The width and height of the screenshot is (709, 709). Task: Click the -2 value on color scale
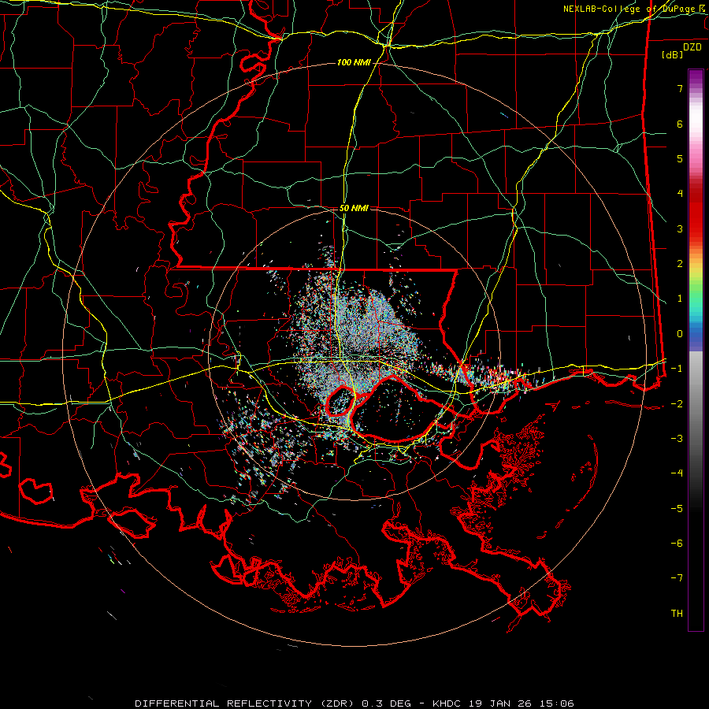coord(677,404)
